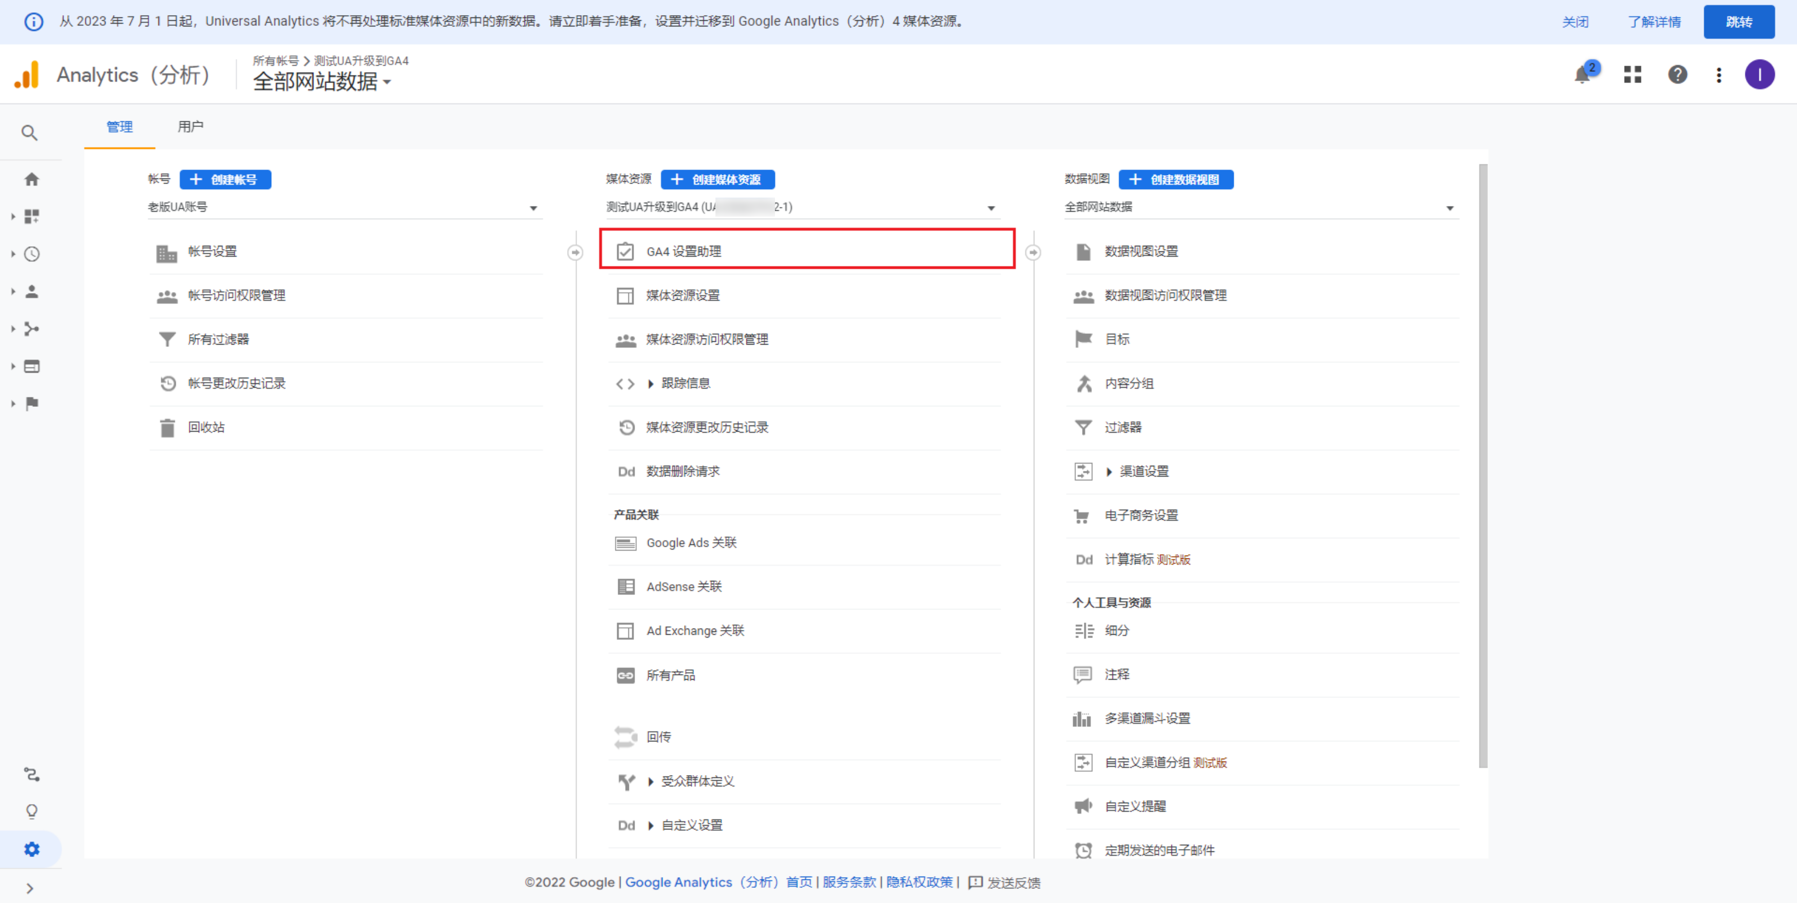1797x903 pixels.
Task: Expand the sidebar with the bottom chevron
Action: pyautogui.click(x=29, y=888)
